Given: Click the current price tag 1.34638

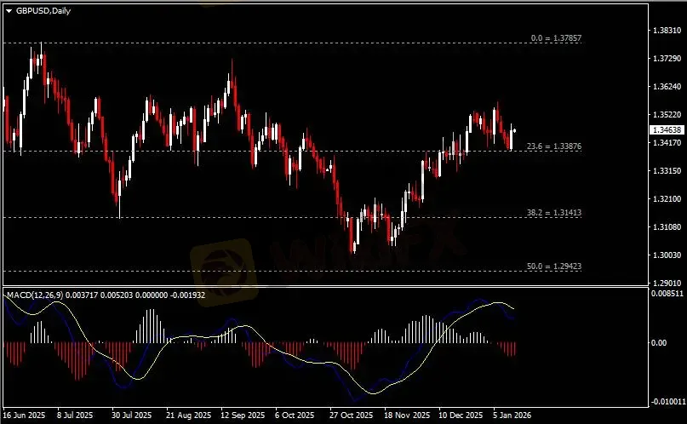Looking at the screenshot, I should point(666,130).
